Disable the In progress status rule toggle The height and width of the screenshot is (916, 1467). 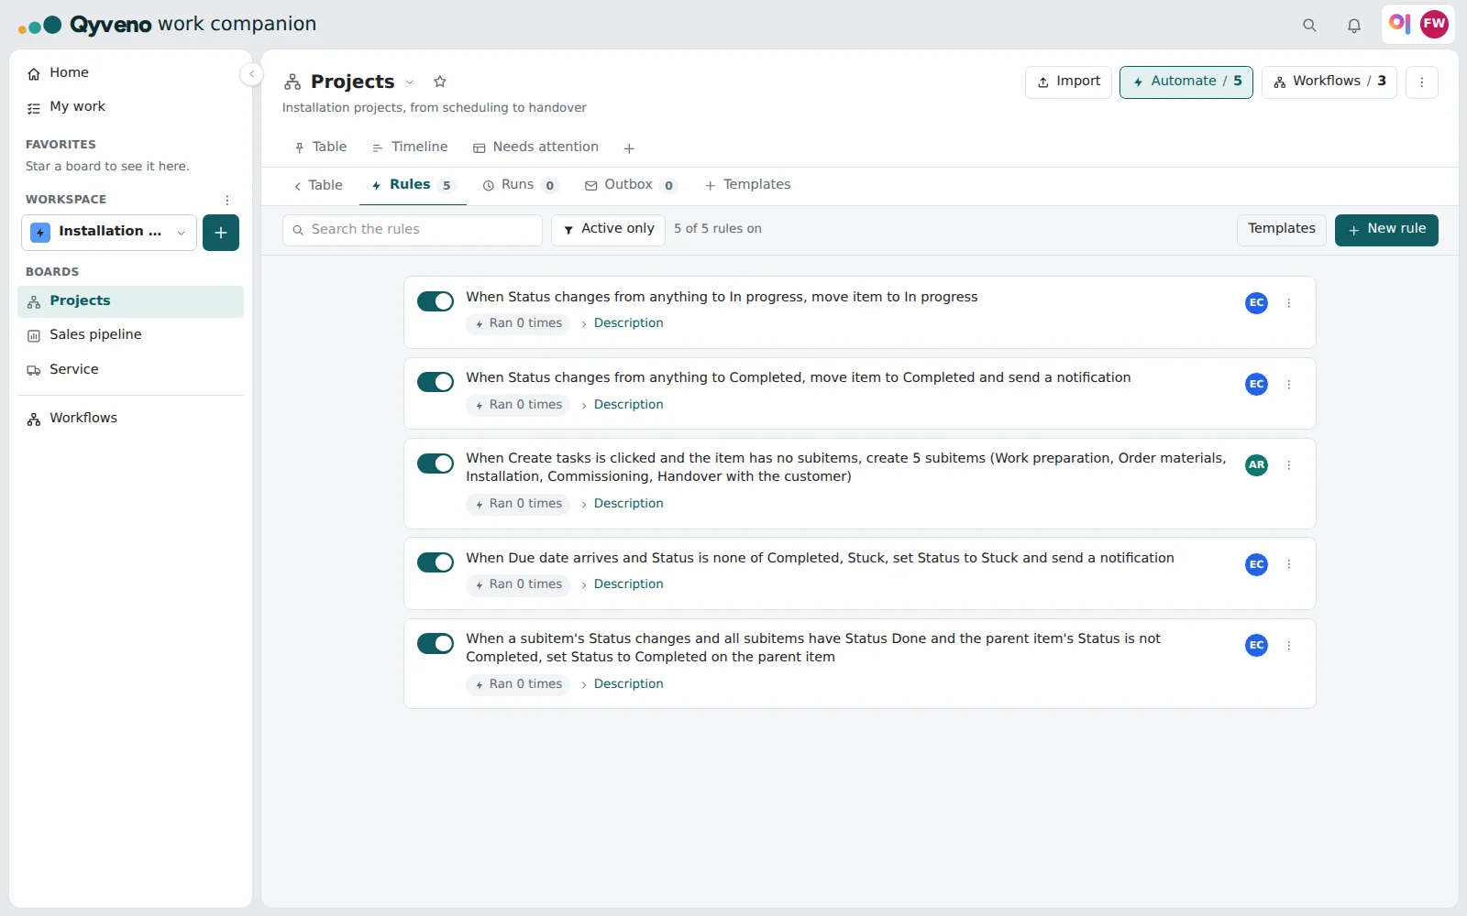pyautogui.click(x=436, y=301)
